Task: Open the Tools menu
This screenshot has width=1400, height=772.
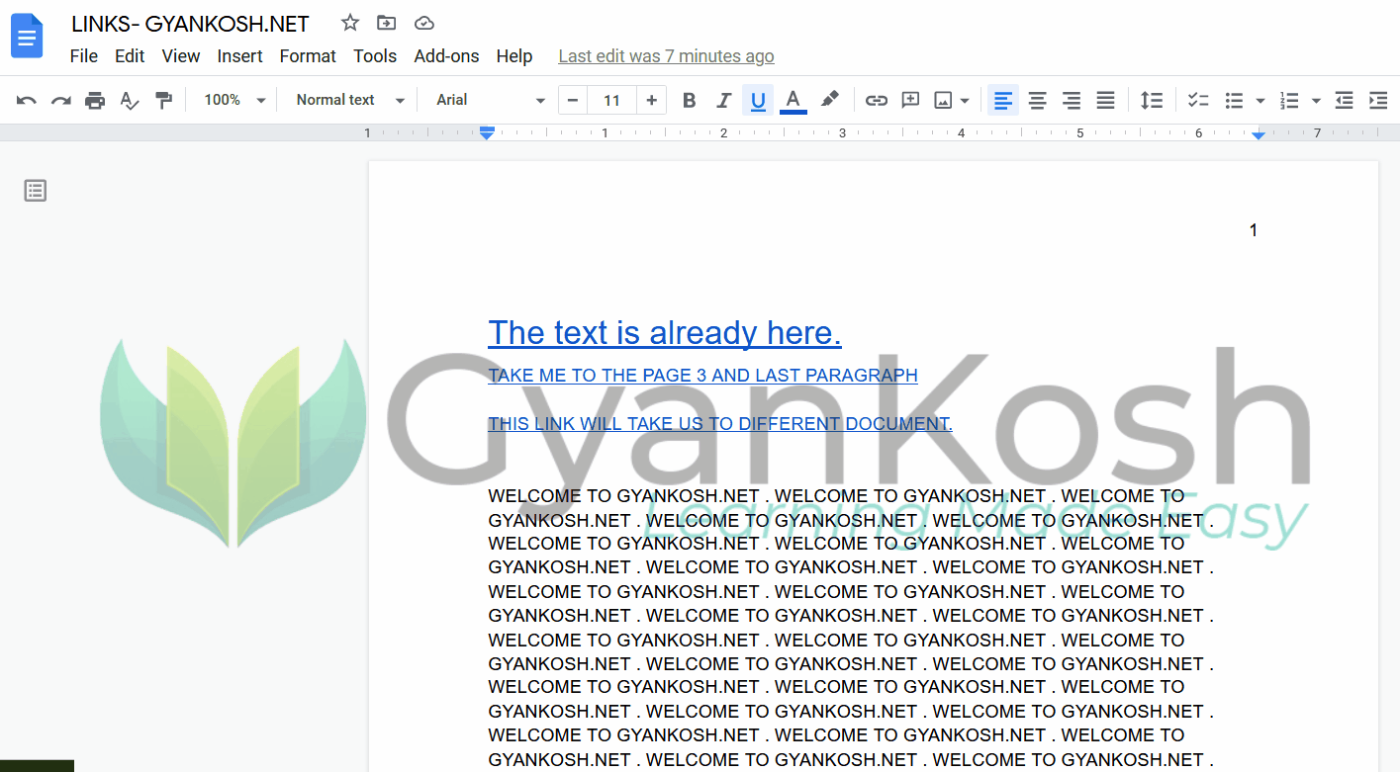Action: pyautogui.click(x=375, y=56)
